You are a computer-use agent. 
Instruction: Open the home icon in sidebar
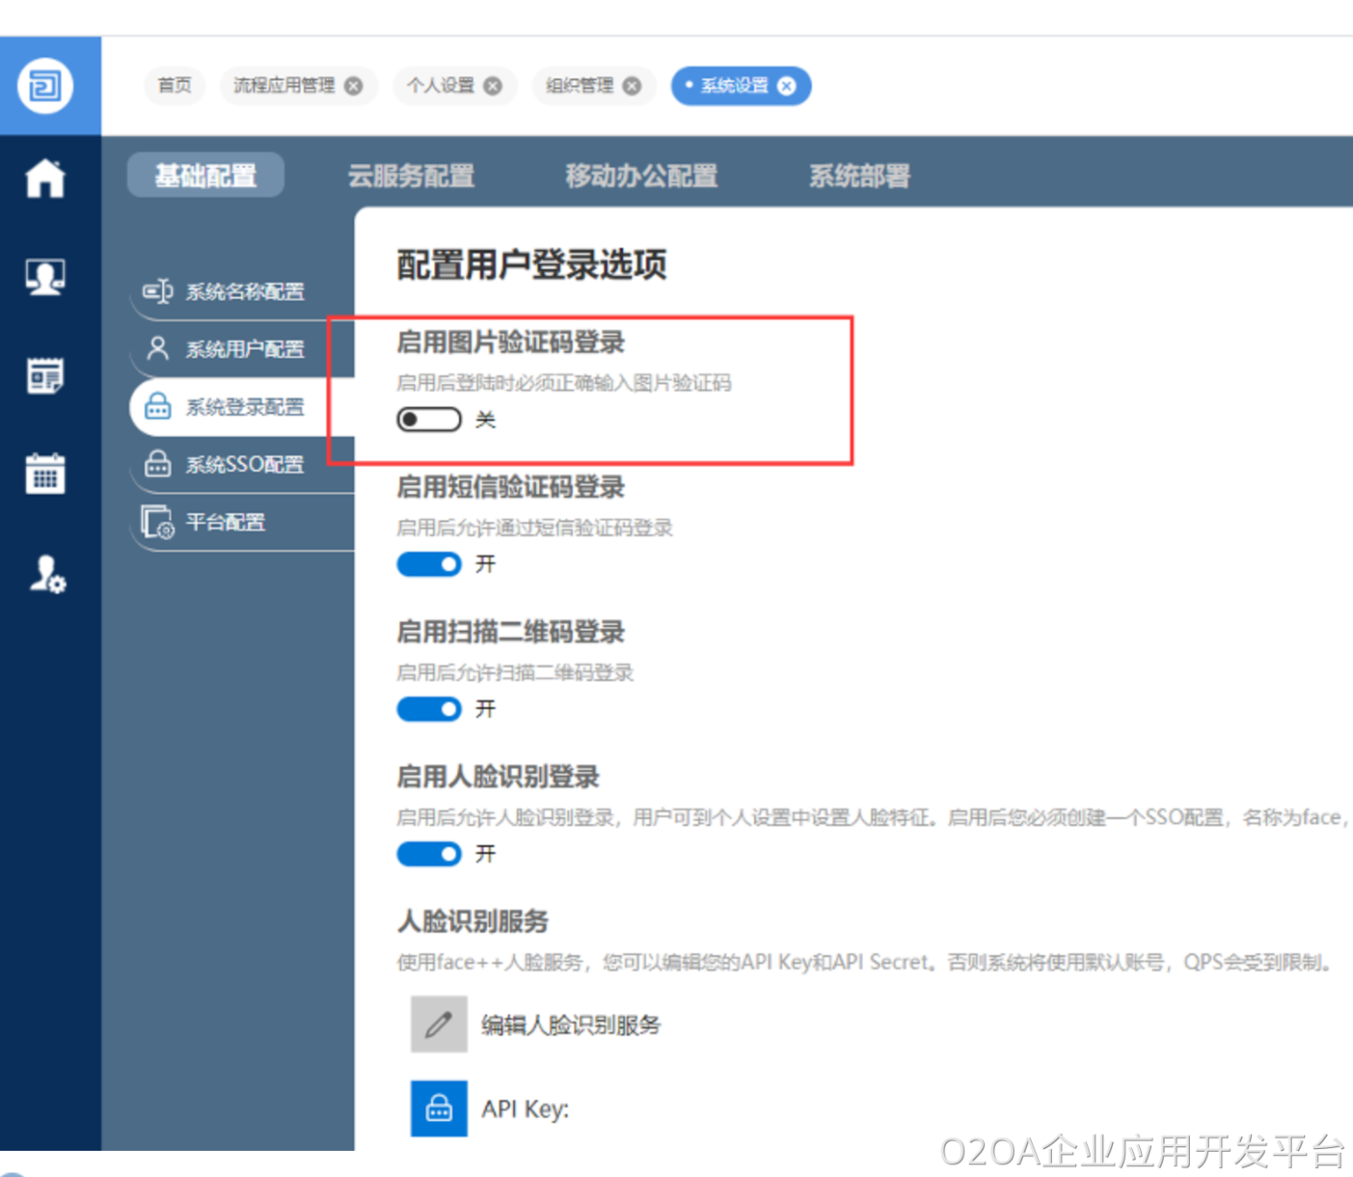coord(45,178)
